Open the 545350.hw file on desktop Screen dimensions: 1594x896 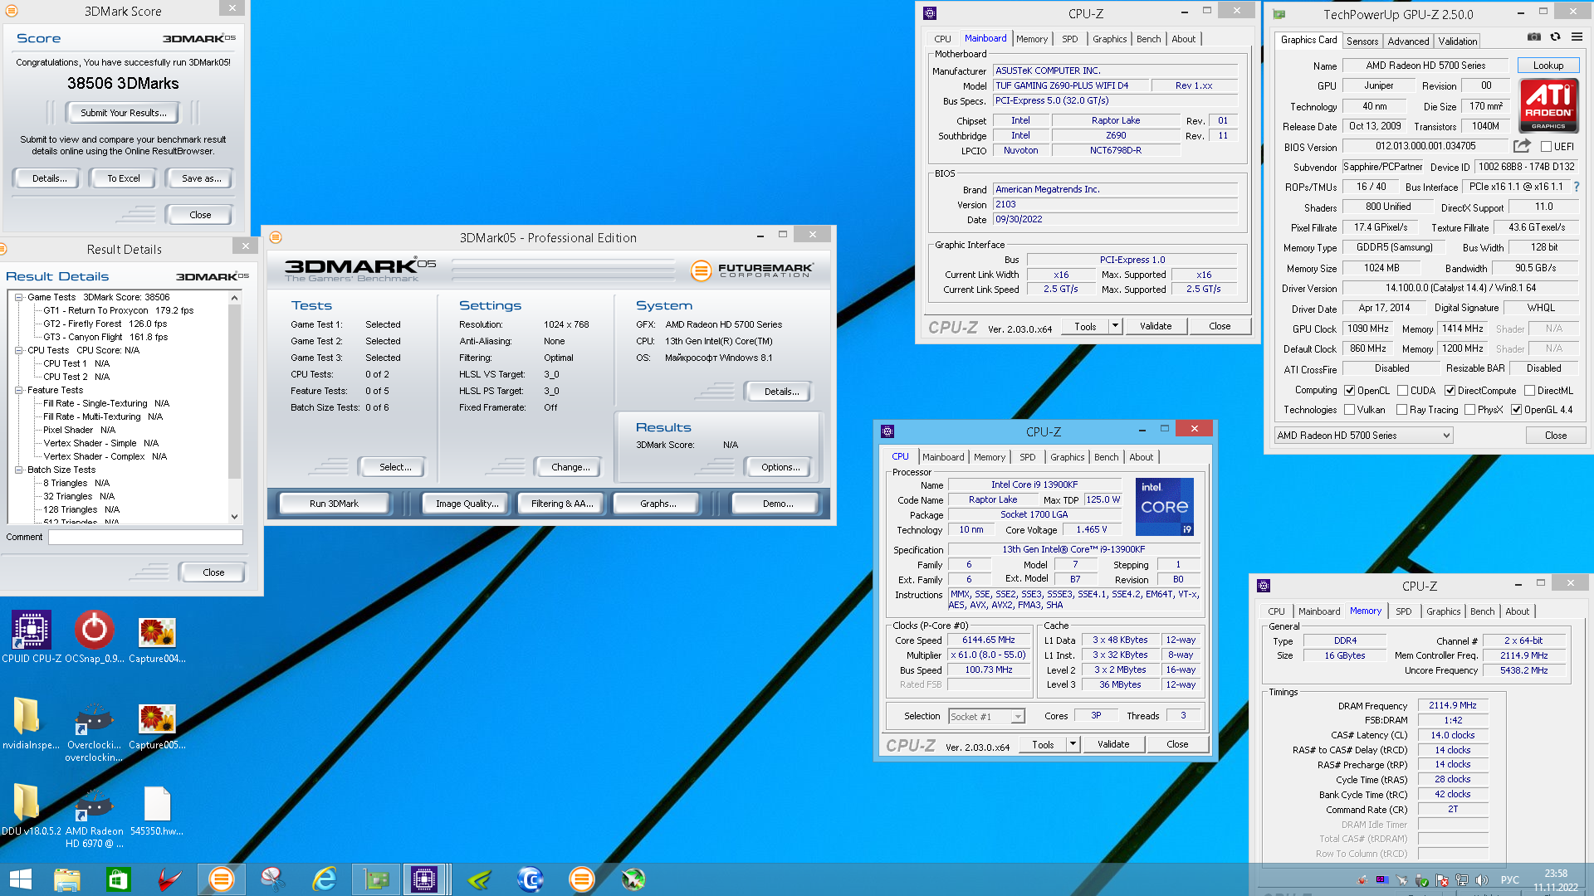pyautogui.click(x=157, y=810)
